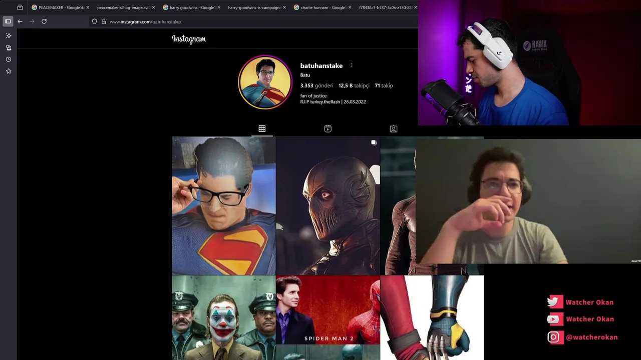Close the harry goodwins Google tab
Image resolution: width=641 pixels, height=360 pixels.
pos(218,7)
